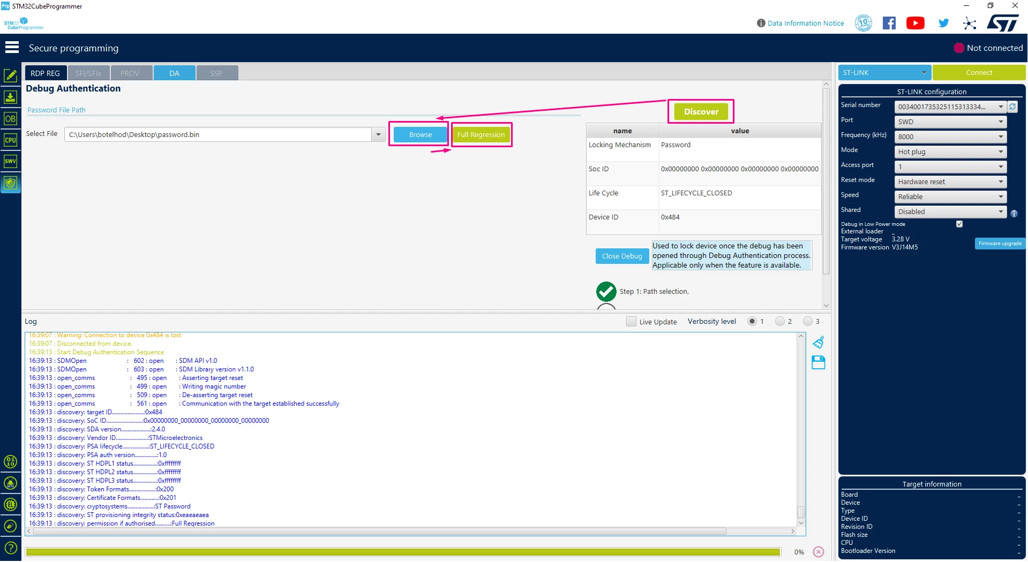This screenshot has width=1028, height=562.
Task: Open the Erasing & Programming download icon
Action: click(10, 97)
